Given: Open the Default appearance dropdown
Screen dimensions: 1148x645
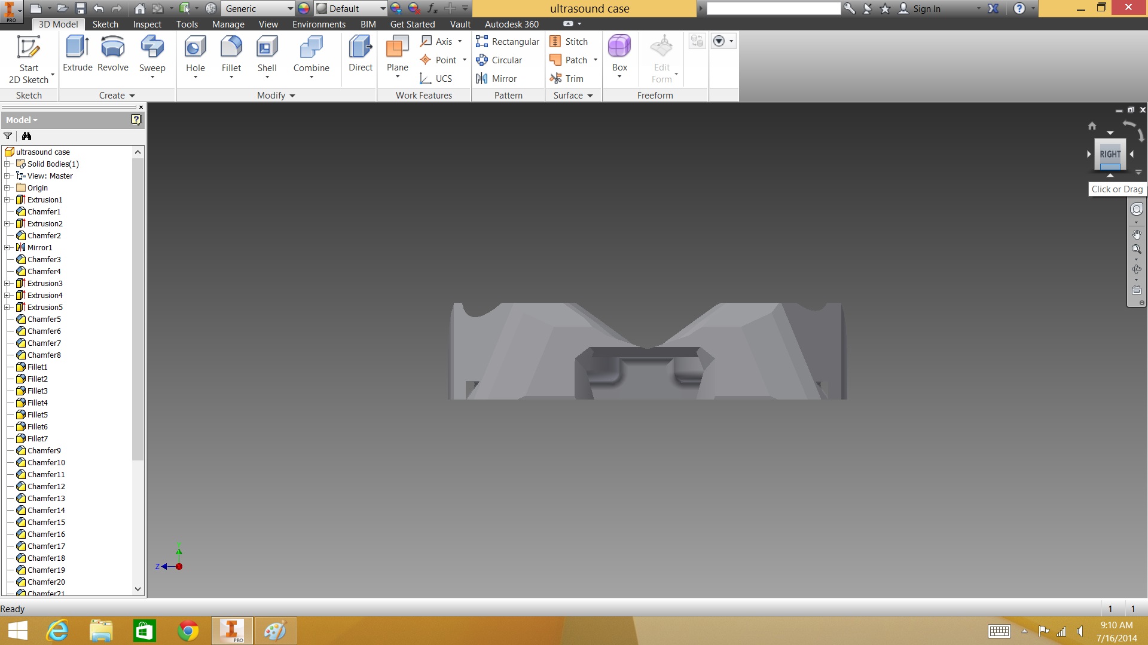Looking at the screenshot, I should coord(351,8).
